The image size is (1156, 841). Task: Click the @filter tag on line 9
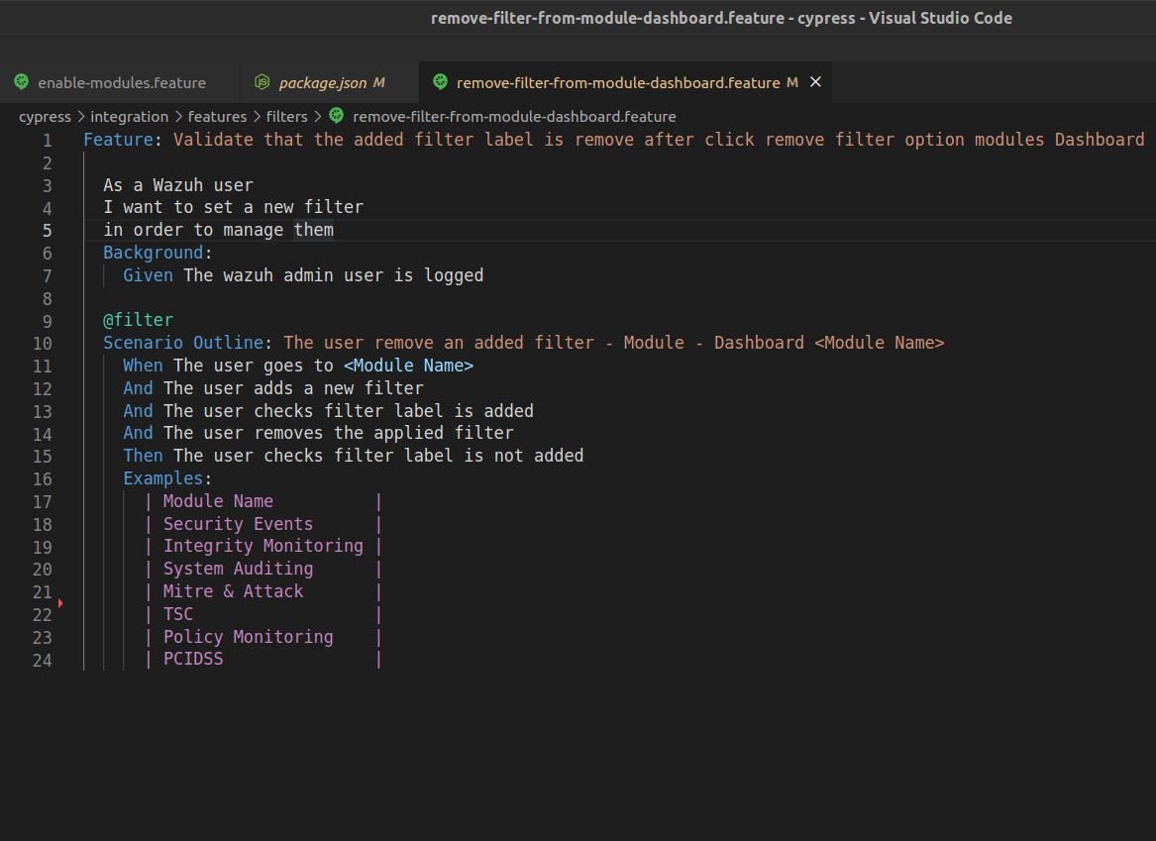click(x=139, y=320)
